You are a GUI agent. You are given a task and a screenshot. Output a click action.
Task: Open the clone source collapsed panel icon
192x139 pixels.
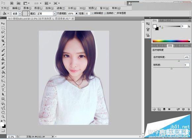coord(148,35)
